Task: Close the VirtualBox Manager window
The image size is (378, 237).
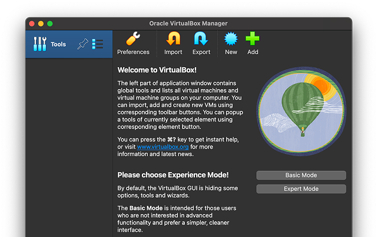Action: (x=32, y=24)
